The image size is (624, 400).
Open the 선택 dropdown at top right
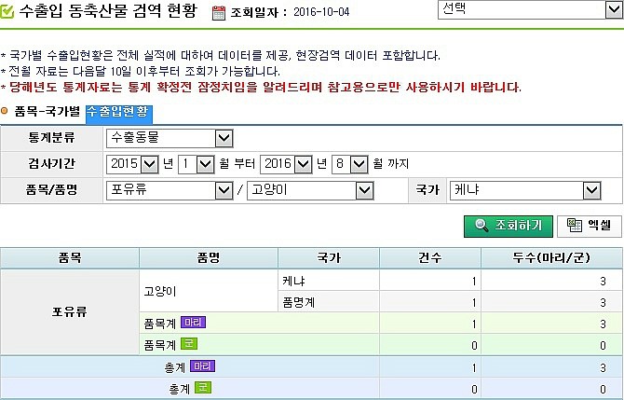[x=531, y=9]
